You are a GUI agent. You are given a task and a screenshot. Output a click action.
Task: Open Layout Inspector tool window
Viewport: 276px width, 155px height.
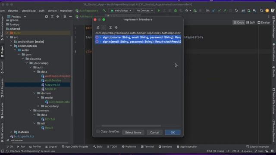tap(258, 146)
